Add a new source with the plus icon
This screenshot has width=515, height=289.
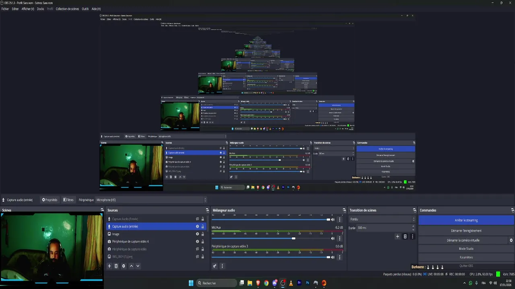[109, 266]
